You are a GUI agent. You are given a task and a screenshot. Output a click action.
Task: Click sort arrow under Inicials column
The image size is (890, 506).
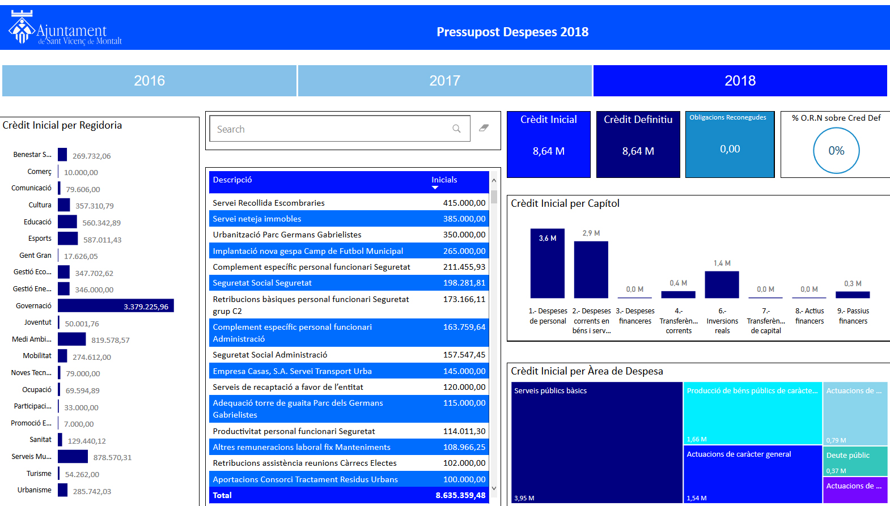tap(435, 188)
